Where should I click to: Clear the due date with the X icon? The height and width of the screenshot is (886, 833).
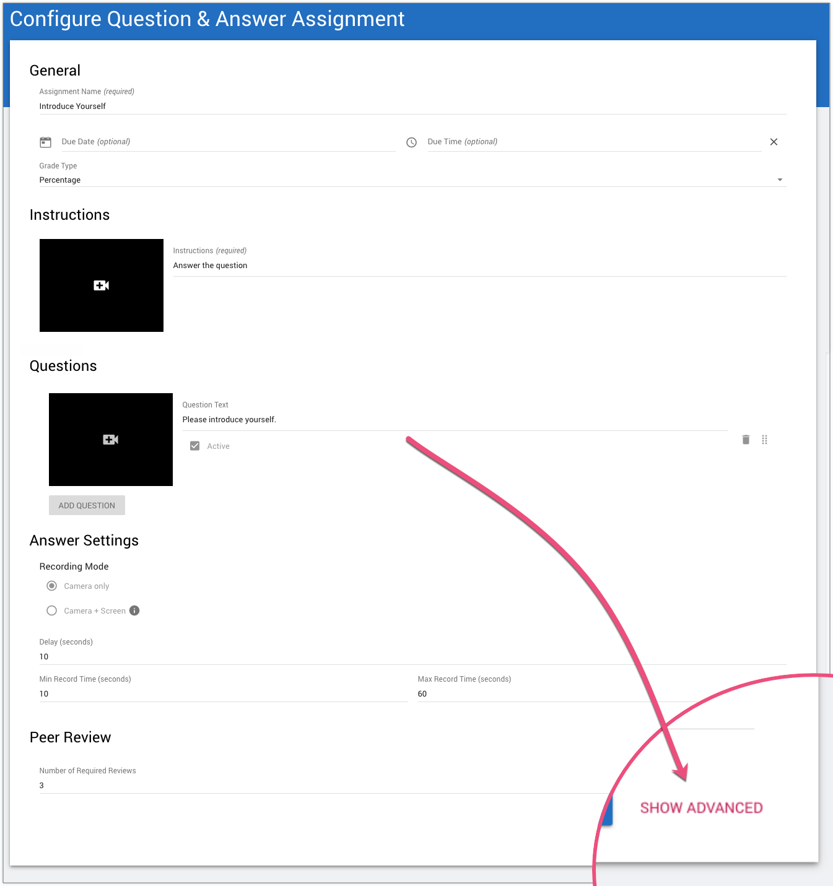[774, 142]
